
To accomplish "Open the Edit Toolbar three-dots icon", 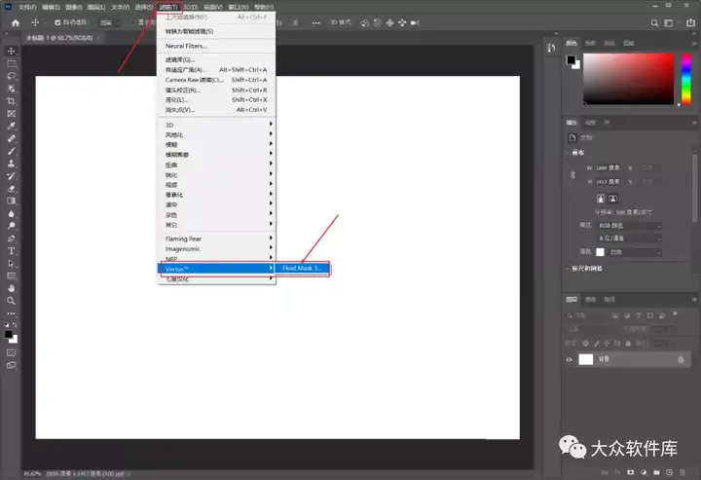I will tap(11, 314).
